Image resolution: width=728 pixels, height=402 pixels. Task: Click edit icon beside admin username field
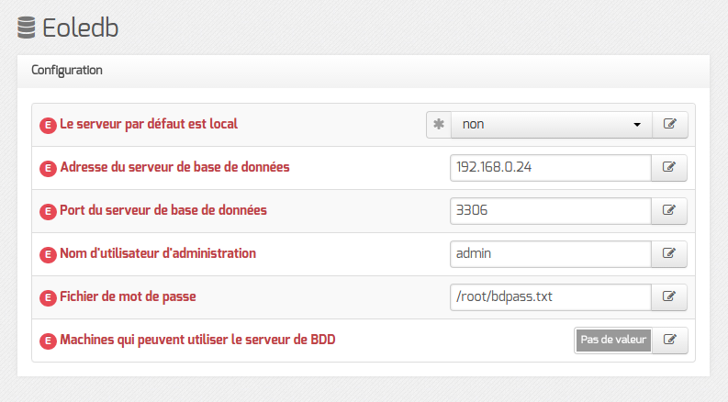[668, 254]
